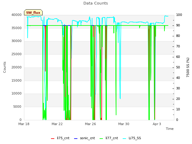Viewport: 192px width, 144px height.
Task: Click the 10000 left axis tick label
Action: [x=16, y=93]
